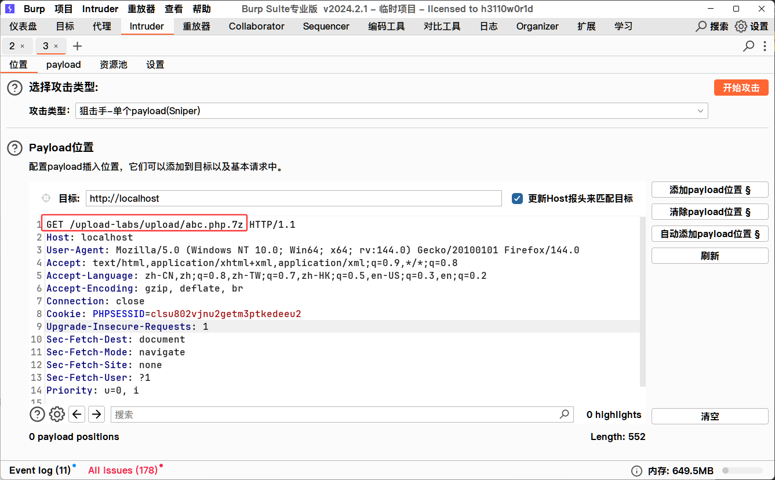Click the Cookie PHPSESSID value text
Viewport: 775px width, 480px height.
click(226, 314)
